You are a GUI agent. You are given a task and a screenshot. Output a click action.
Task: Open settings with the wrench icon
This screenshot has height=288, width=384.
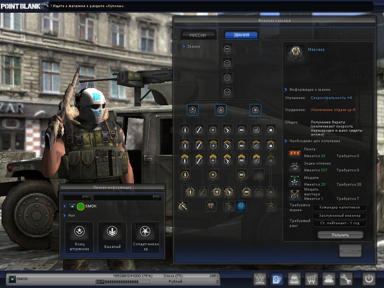point(346,279)
